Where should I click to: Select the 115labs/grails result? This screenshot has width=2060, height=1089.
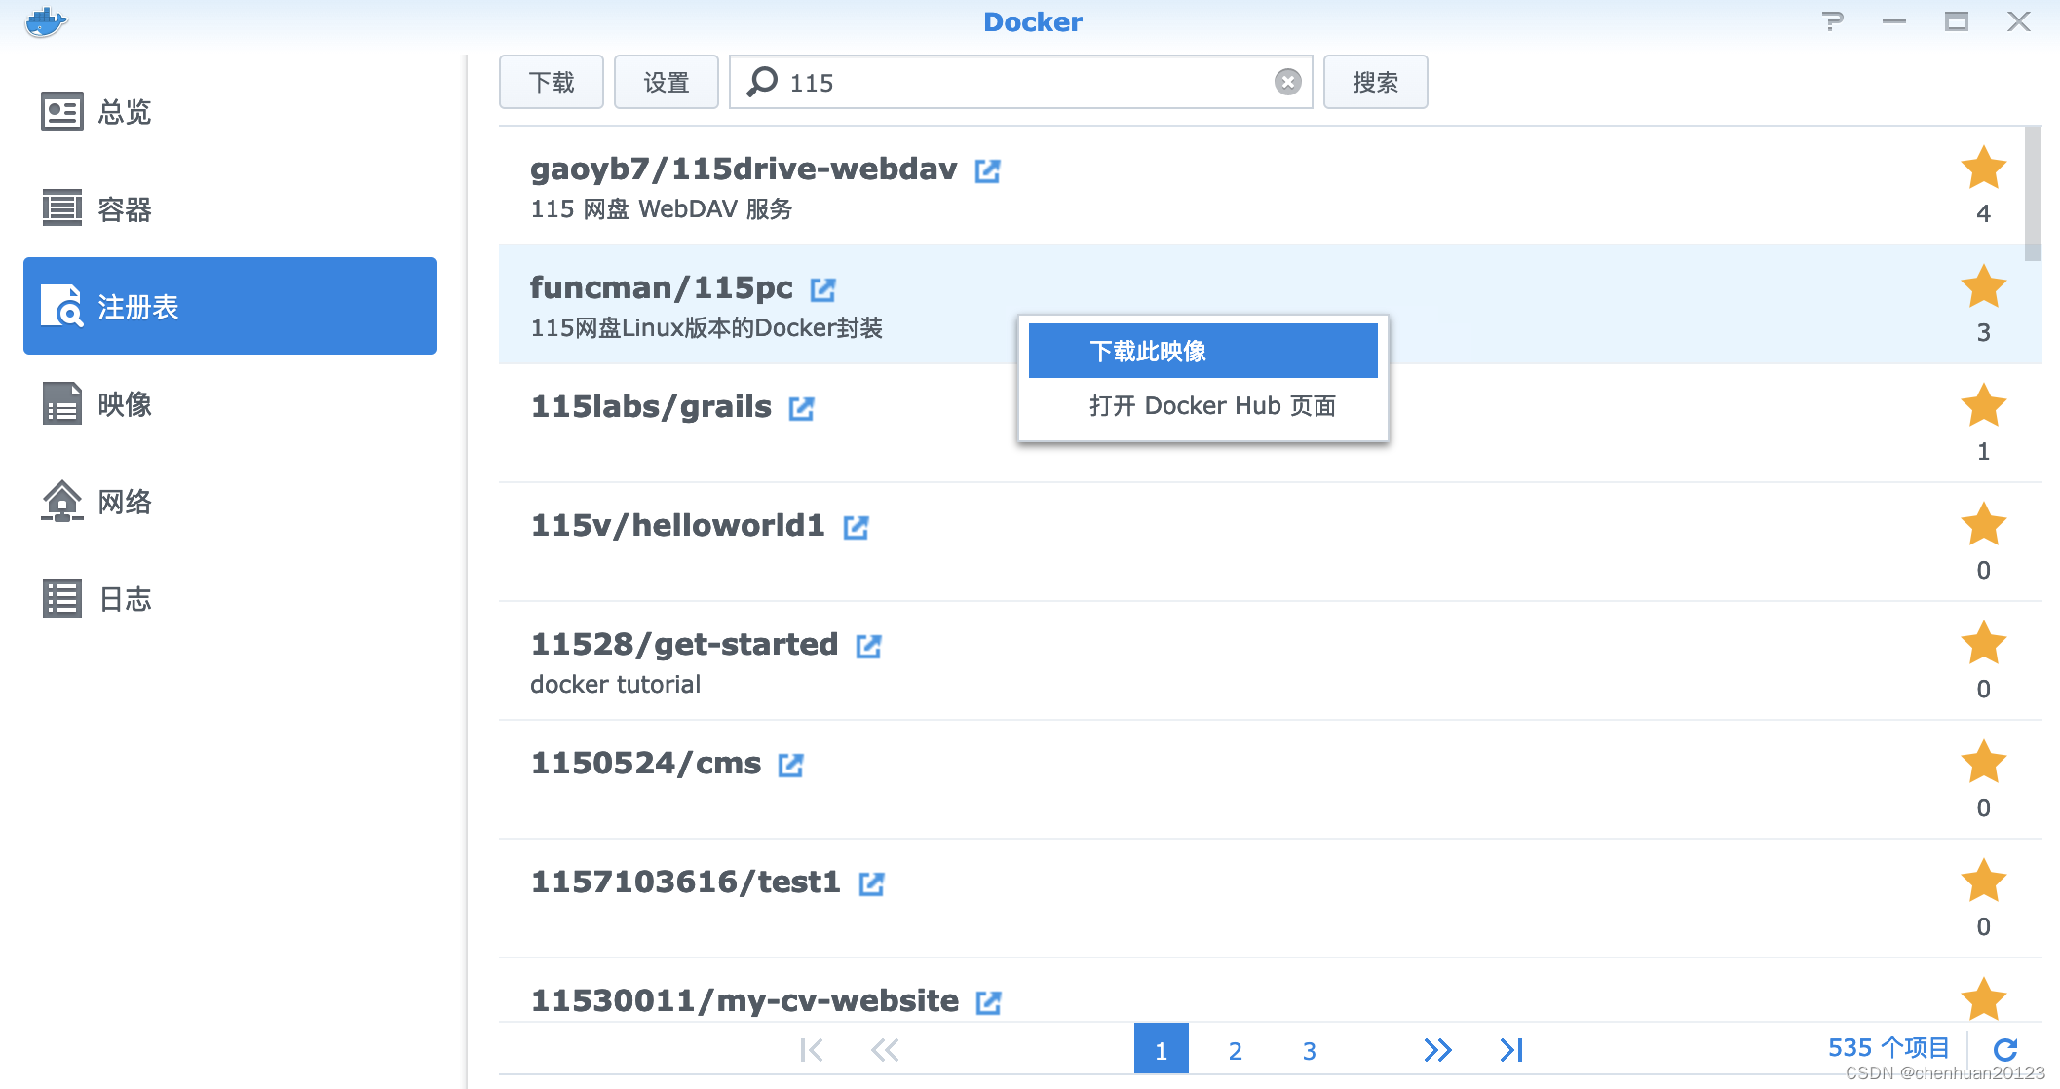click(x=1270, y=423)
